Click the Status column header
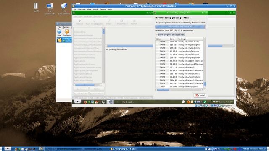The height and width of the screenshot is (151, 269). click(x=162, y=39)
